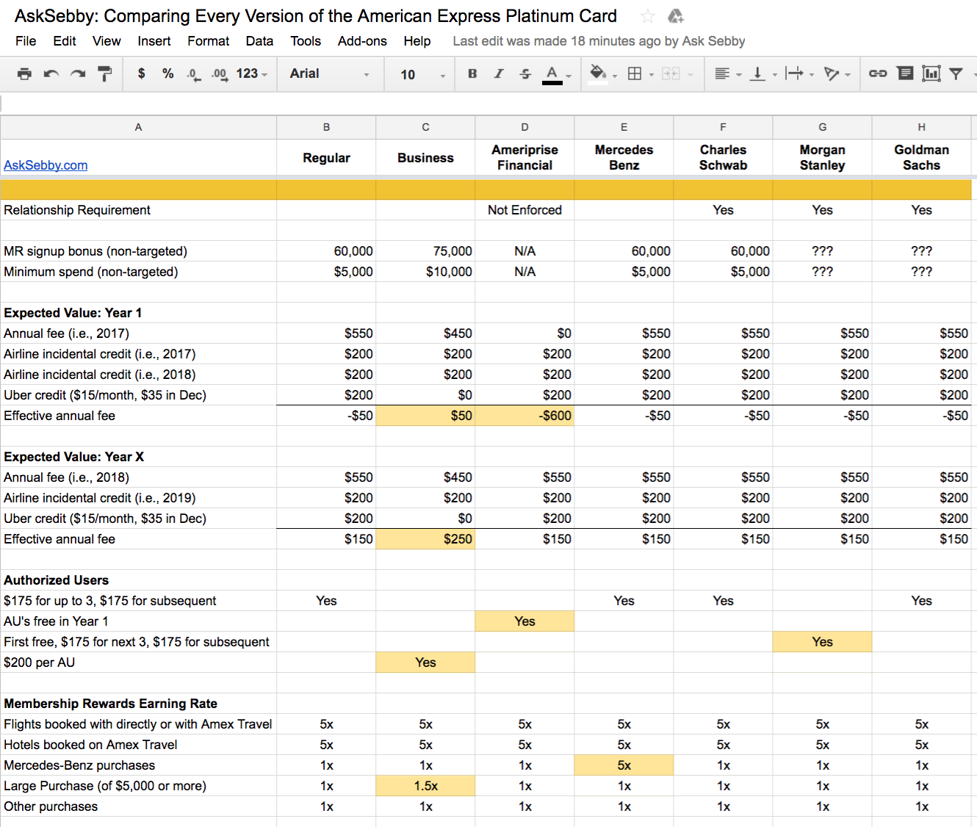Open the font size 10 dropdown
Screen dimensions: 977x827
(422, 74)
